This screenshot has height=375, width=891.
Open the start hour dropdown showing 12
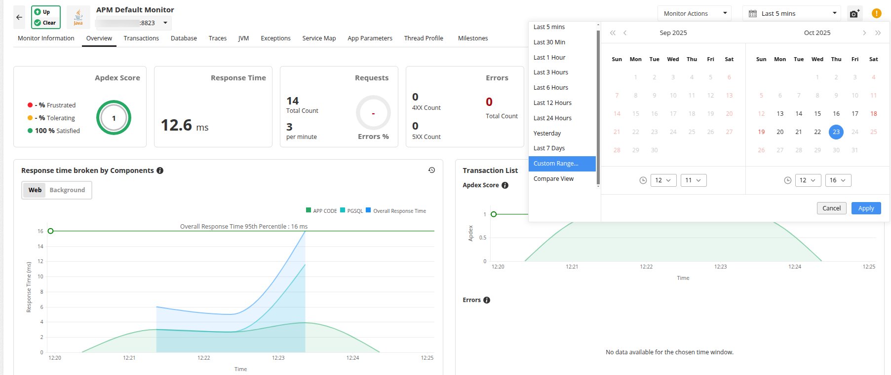tap(663, 180)
